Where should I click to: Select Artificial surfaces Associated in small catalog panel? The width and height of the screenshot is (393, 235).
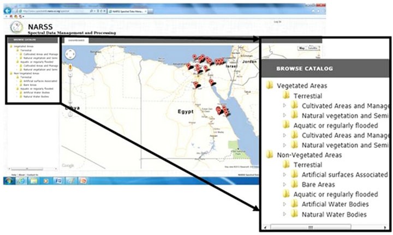click(40, 81)
